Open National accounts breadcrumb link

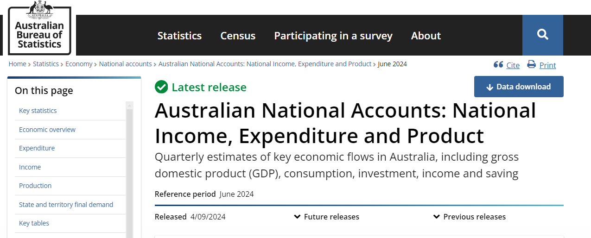tap(125, 64)
